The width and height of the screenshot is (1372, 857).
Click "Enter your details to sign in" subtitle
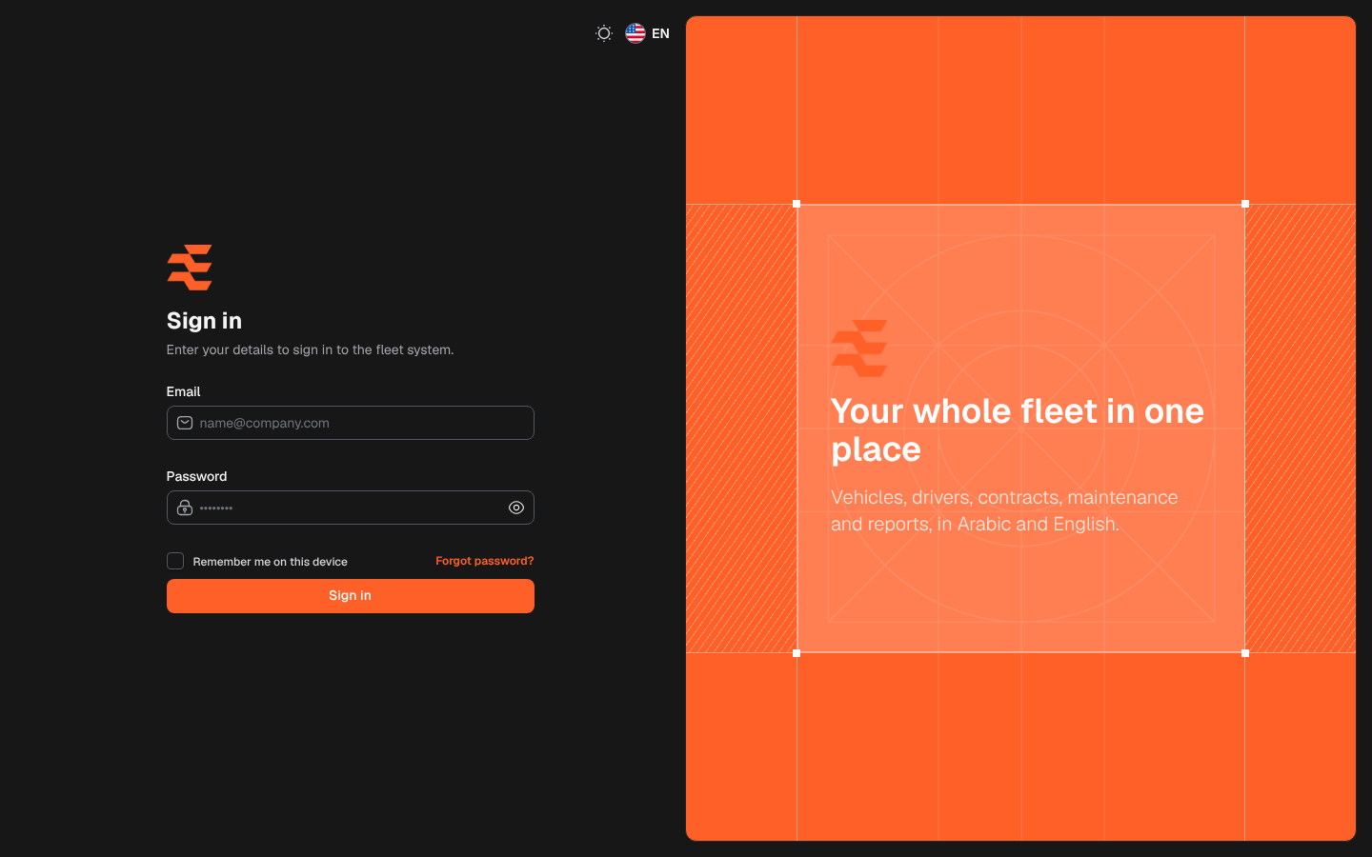click(310, 349)
